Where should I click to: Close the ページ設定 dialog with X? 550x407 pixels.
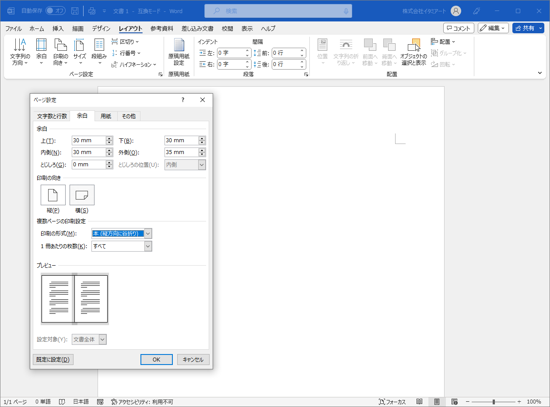click(203, 100)
